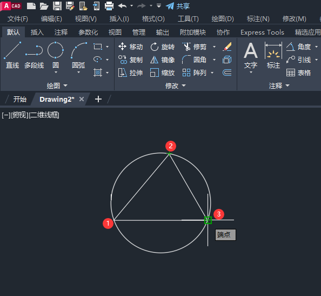This screenshot has width=321, height=296.
Task: Open the 格式(O) menu
Action: coord(153,19)
